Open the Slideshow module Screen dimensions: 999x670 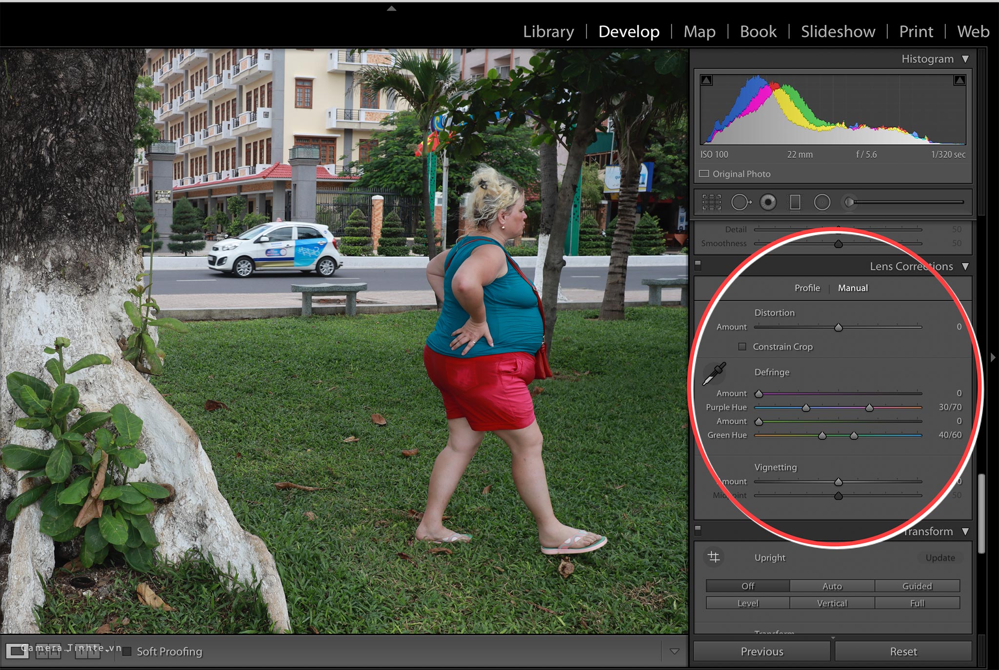[838, 32]
